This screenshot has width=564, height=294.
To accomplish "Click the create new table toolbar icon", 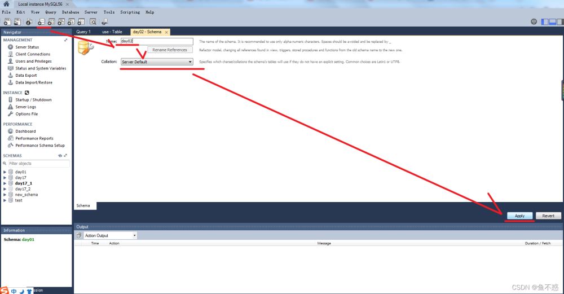I will [x=51, y=22].
